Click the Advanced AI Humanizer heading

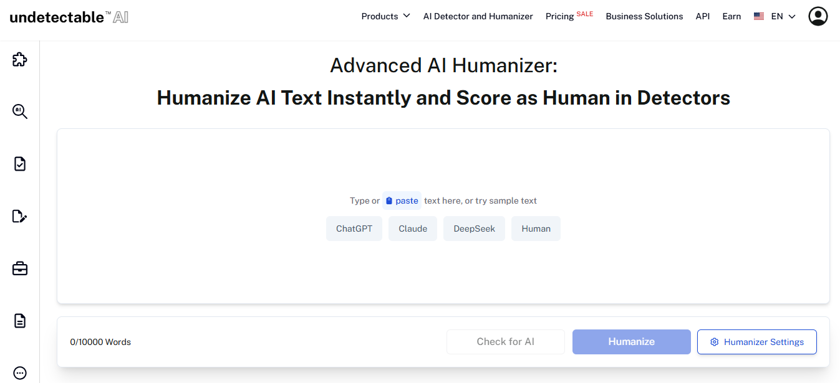click(443, 65)
